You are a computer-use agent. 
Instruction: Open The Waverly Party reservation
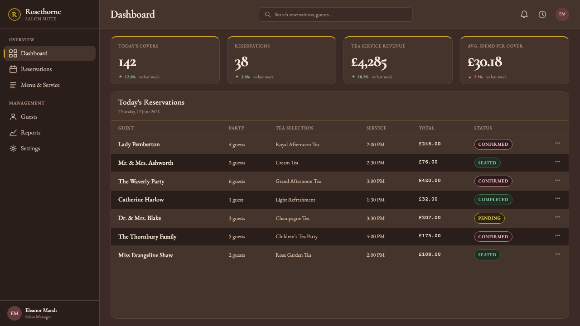click(141, 182)
